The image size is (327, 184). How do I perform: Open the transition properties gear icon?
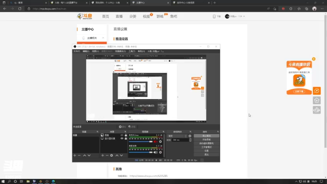coord(190,136)
